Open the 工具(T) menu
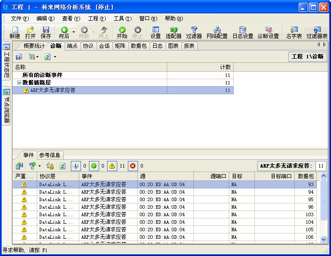Screen dimensions: 331x256 pos(123,19)
